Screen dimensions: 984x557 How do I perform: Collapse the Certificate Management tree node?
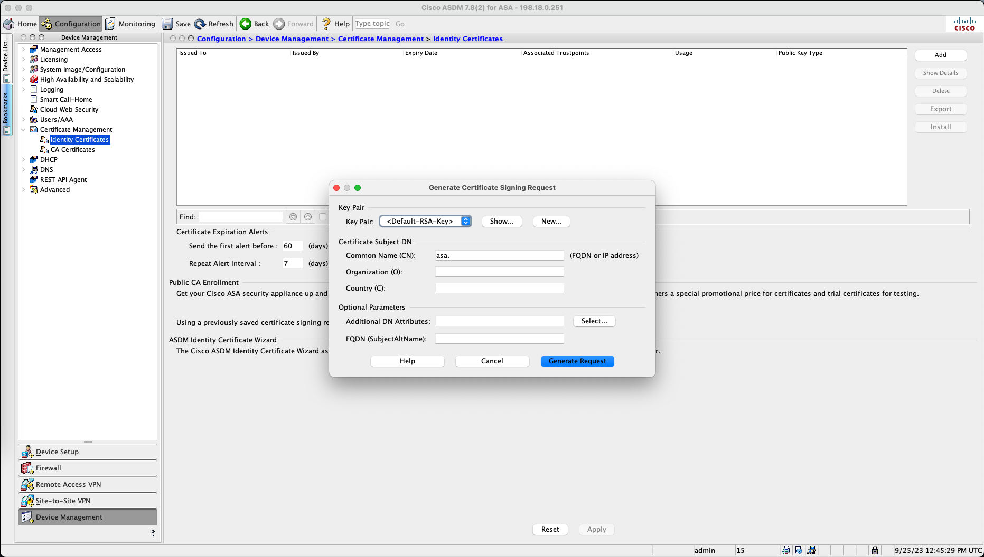[x=23, y=130]
